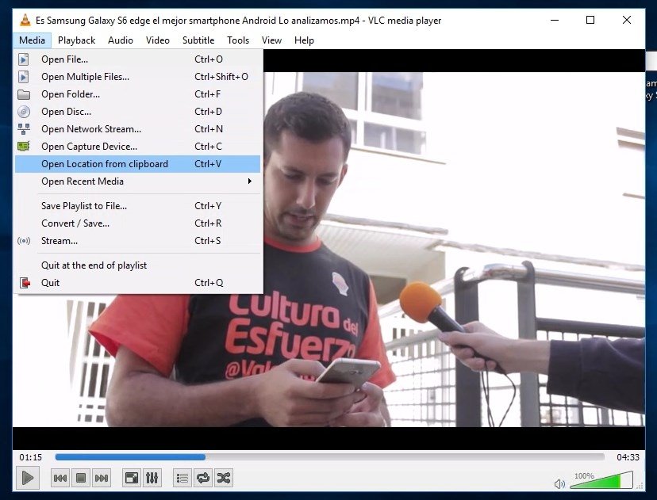The height and width of the screenshot is (500, 657).
Task: Skip to previous media track
Action: tap(60, 478)
